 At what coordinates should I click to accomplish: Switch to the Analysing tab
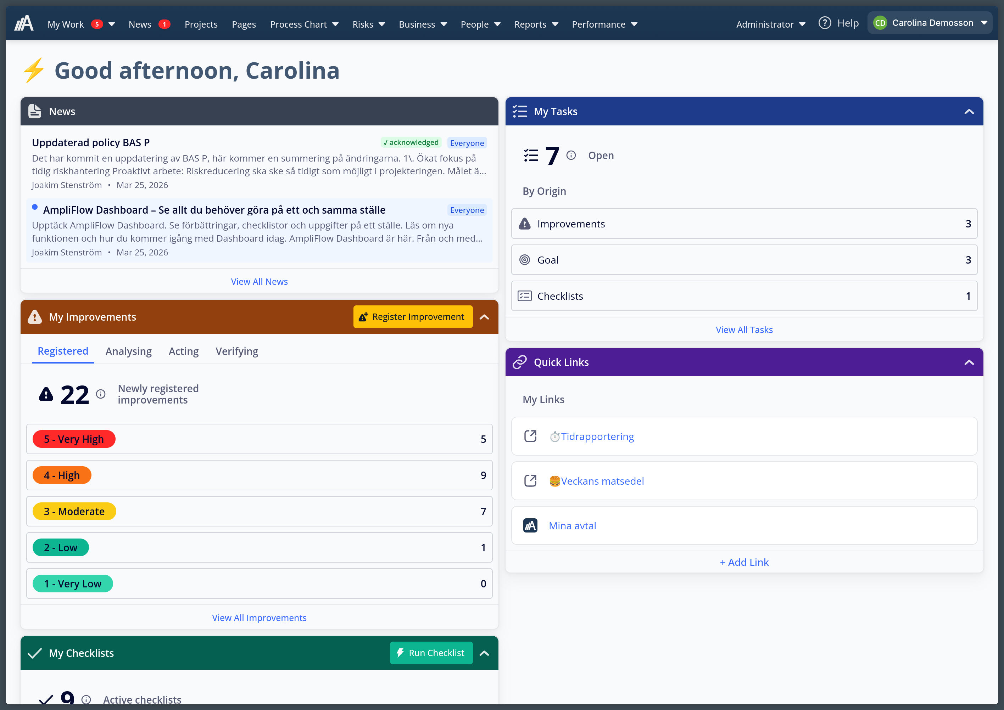(x=128, y=351)
